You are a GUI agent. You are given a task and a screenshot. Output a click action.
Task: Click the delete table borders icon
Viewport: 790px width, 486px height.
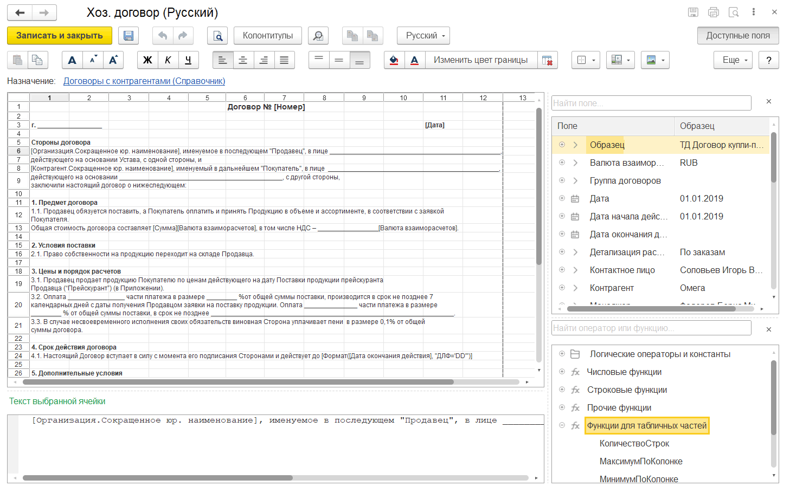coord(547,60)
